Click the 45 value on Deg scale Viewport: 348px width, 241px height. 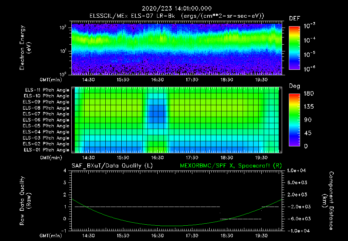click(x=308, y=133)
